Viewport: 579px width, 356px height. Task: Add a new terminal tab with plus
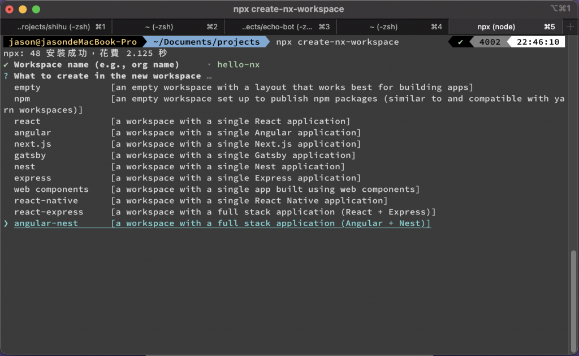pyautogui.click(x=570, y=27)
